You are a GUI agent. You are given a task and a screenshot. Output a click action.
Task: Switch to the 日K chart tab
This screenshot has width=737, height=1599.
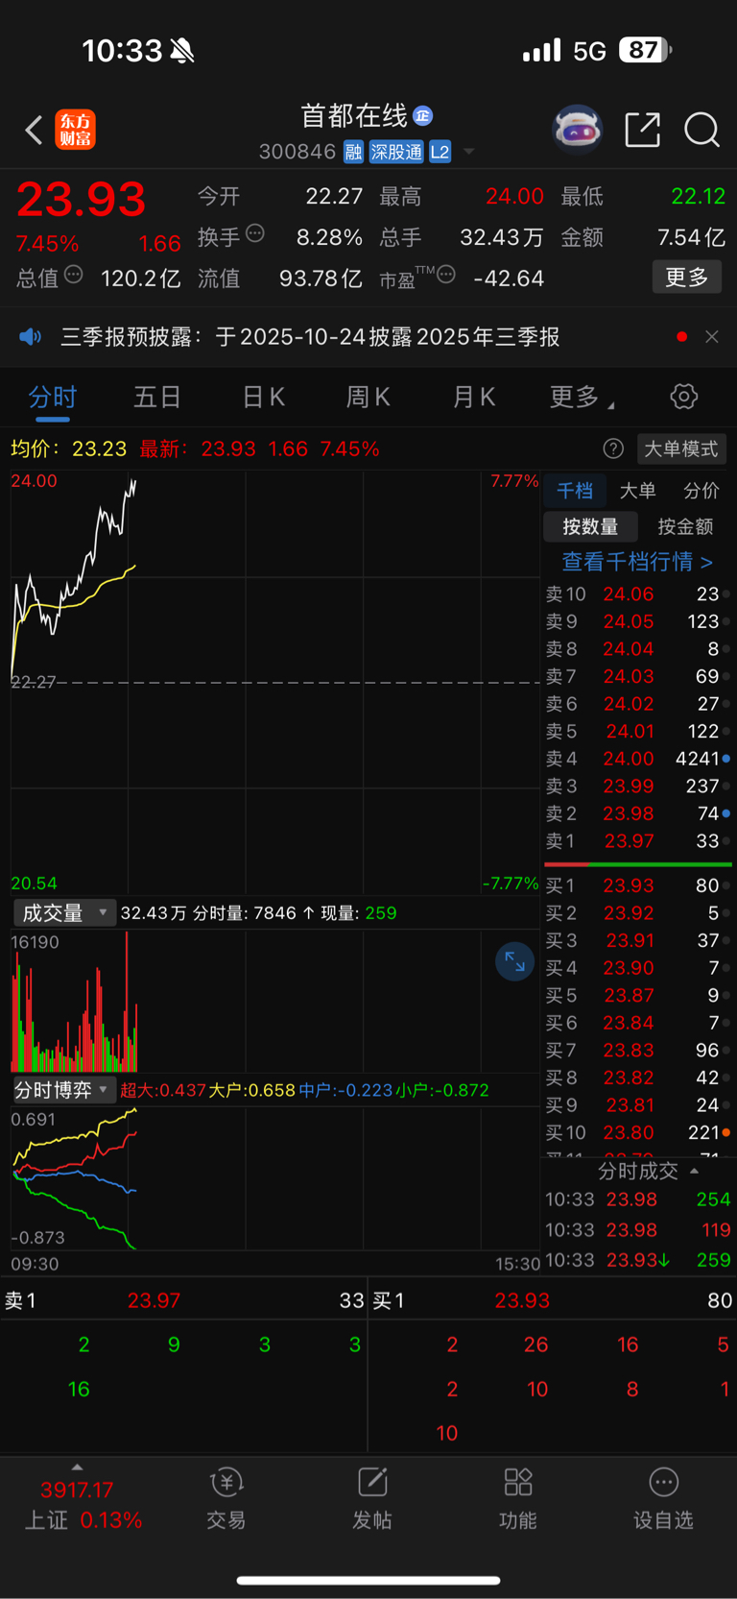(x=263, y=397)
